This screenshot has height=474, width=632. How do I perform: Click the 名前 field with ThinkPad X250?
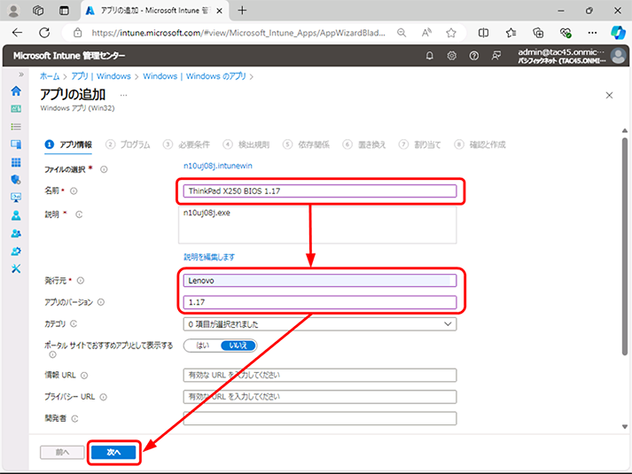tap(320, 190)
